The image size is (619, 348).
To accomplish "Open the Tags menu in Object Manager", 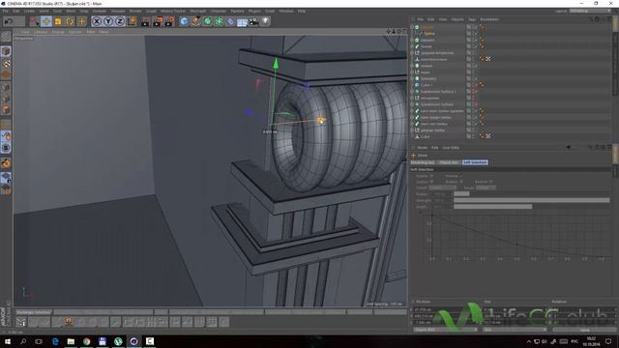I will pyautogui.click(x=472, y=19).
